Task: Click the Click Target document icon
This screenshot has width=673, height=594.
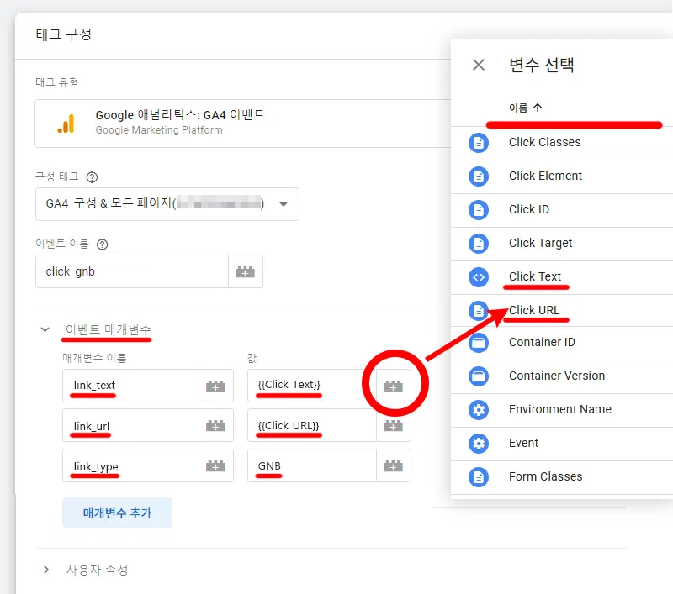Action: tap(479, 244)
